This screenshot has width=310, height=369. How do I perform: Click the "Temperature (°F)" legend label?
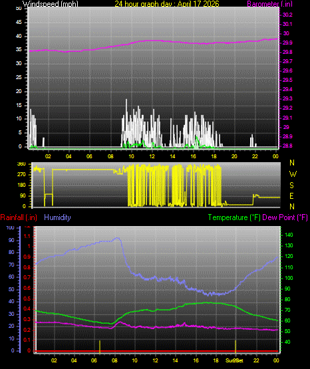(234, 217)
